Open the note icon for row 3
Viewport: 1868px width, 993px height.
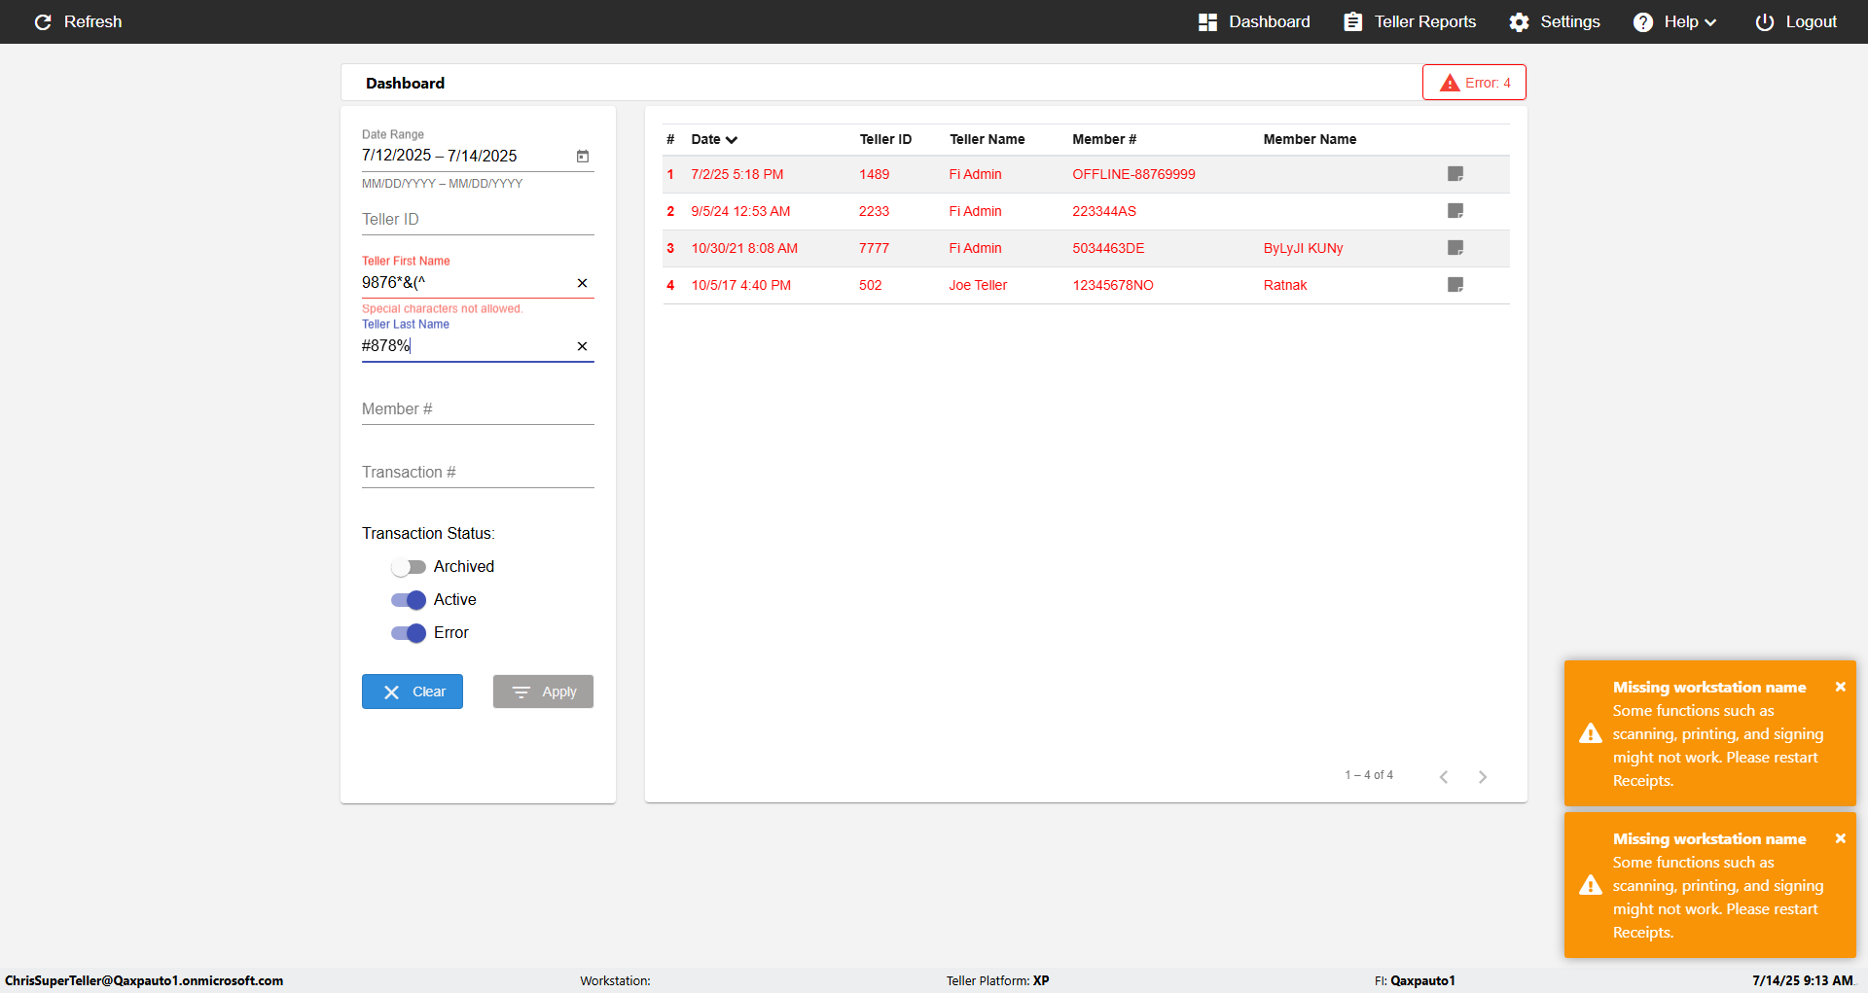[1455, 248]
